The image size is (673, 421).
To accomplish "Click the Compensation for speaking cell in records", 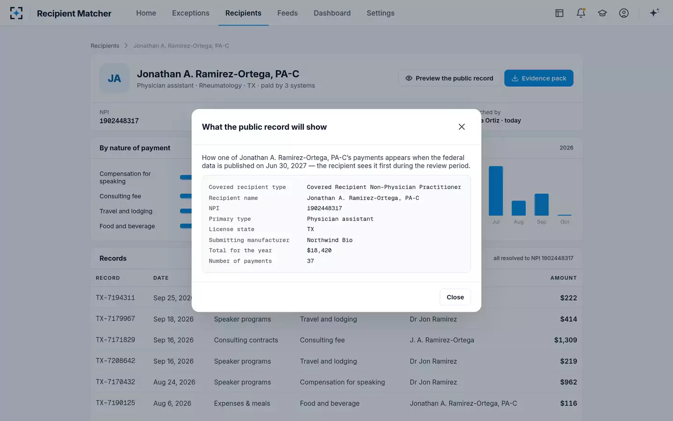I will tap(343, 382).
